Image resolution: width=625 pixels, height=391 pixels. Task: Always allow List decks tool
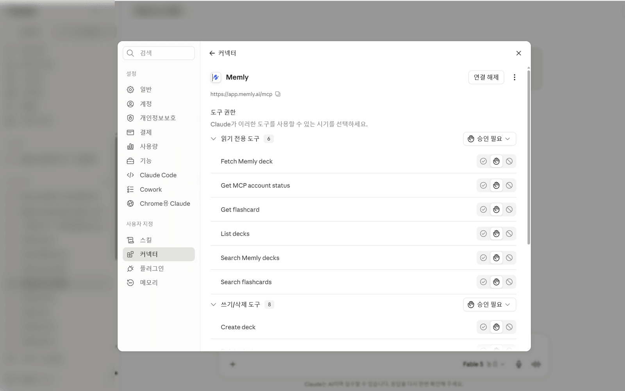click(483, 234)
